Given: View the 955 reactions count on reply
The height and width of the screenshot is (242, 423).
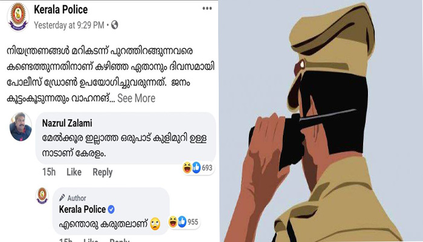Looking at the screenshot, I should coord(193,222).
